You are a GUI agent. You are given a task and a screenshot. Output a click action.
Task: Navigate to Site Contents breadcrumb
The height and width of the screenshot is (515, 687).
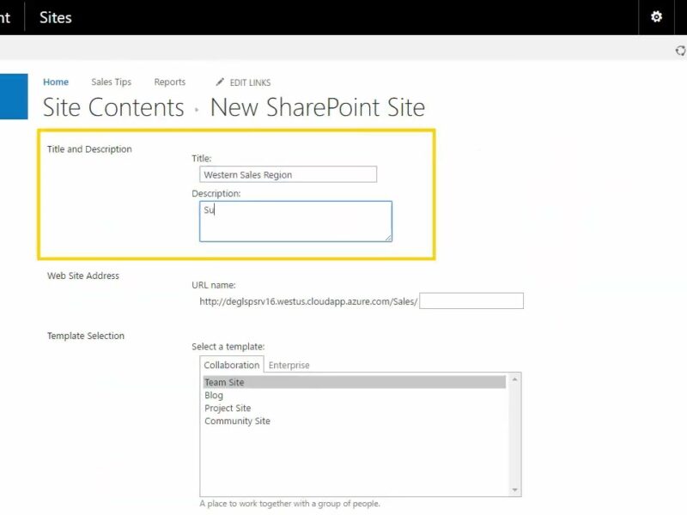[113, 108]
